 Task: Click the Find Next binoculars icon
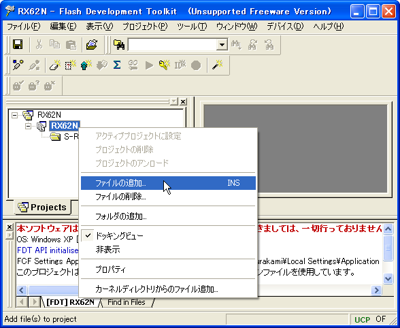[252, 45]
